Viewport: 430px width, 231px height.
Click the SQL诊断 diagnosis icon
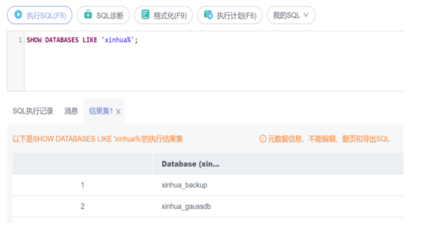click(88, 16)
